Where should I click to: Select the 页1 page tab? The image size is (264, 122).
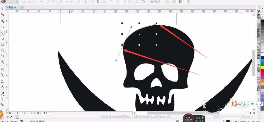tap(44, 113)
